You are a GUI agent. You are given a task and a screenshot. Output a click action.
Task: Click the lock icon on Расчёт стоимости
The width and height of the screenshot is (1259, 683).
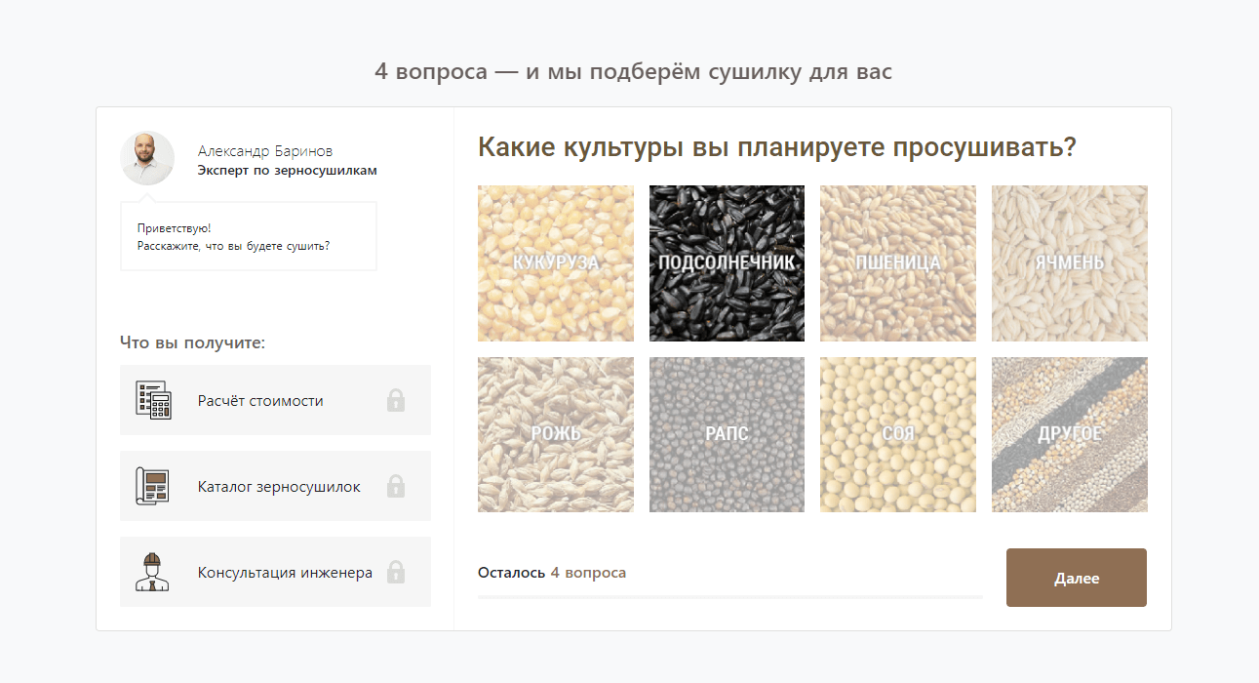[395, 400]
